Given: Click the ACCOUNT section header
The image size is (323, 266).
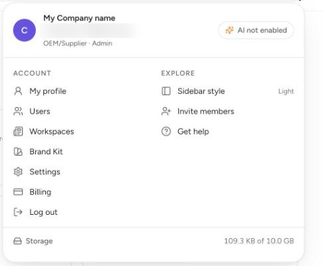Looking at the screenshot, I should 32,73.
